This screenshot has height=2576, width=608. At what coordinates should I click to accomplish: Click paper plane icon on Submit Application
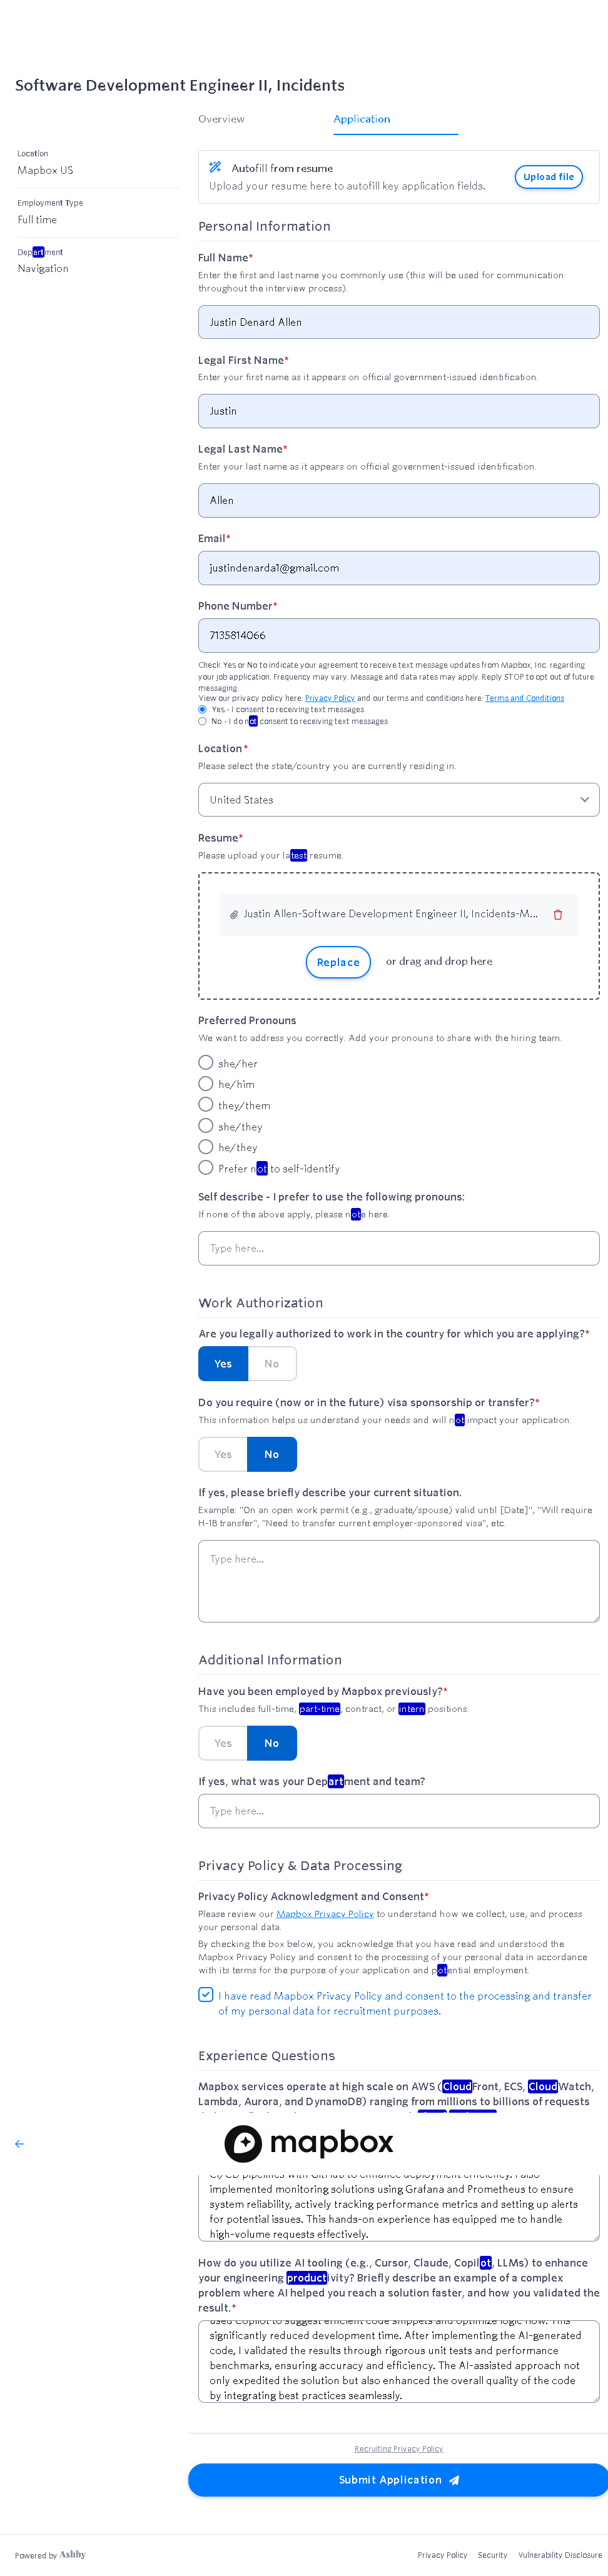click(x=455, y=2479)
